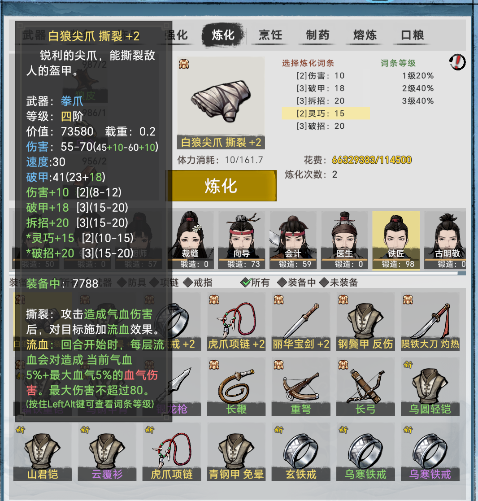Choose the 向导 character portrait
Screen dimensions: 478x501
point(242,240)
